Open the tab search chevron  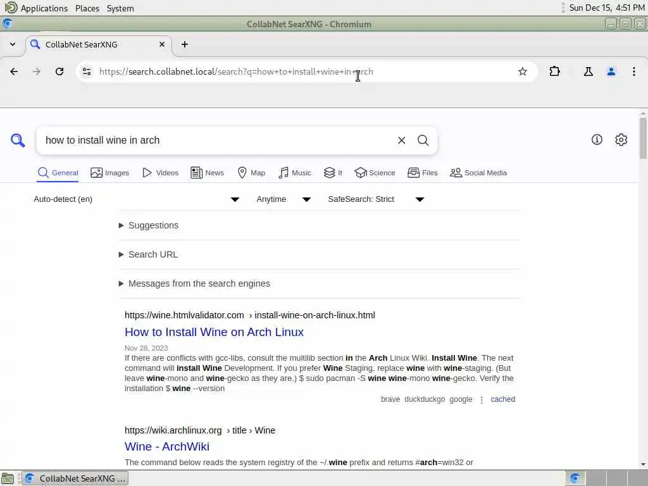pos(13,44)
